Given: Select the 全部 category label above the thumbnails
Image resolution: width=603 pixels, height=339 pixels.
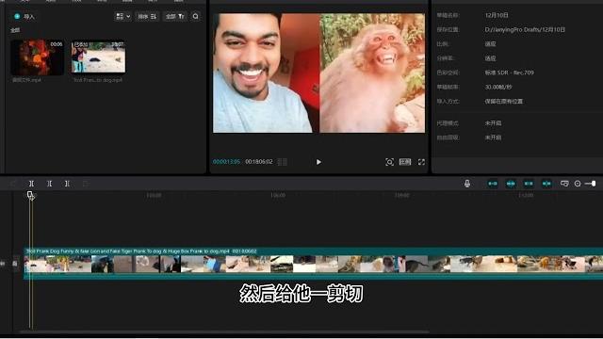Looking at the screenshot, I should 15,30.
